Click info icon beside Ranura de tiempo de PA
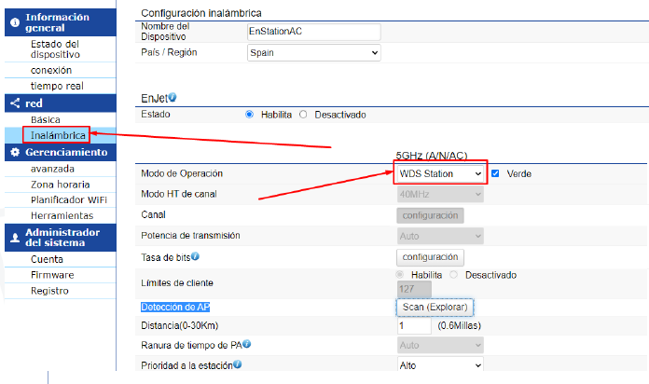This screenshot has width=649, height=384. 247,344
